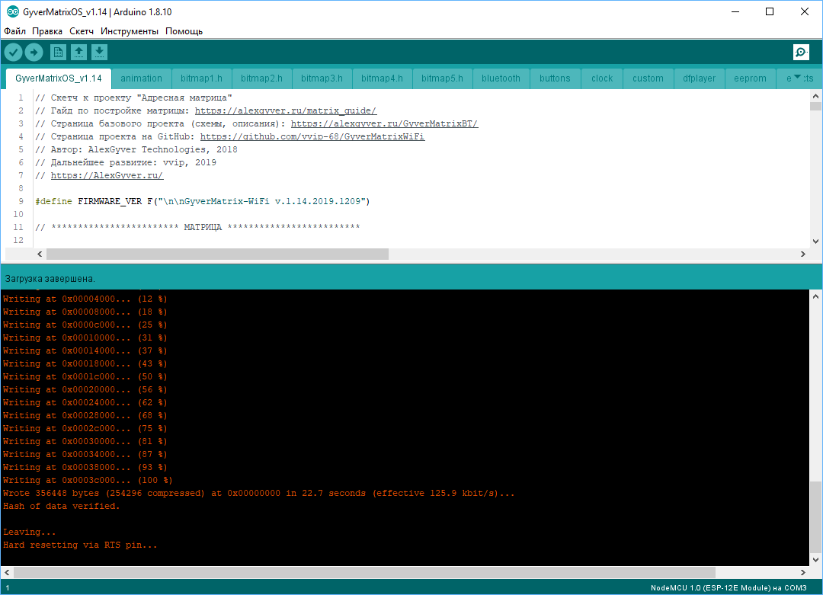Switch to the clock tab
This screenshot has width=823, height=595.
[x=602, y=78]
